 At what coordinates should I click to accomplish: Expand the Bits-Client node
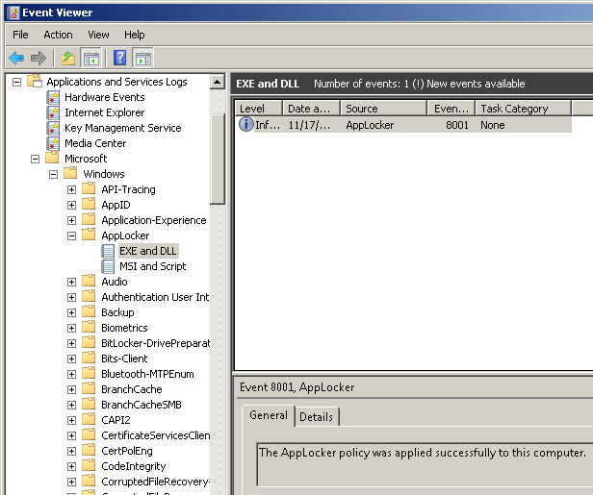point(71,359)
